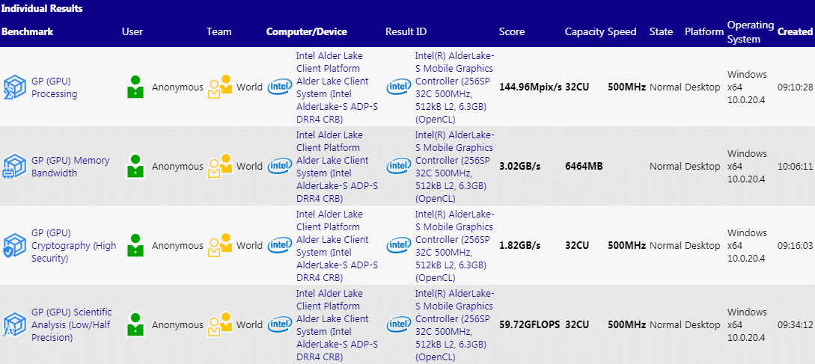The image size is (815, 364).
Task: Open the GP (GPU) Cryptography (High Security) link
Action: tap(74, 246)
